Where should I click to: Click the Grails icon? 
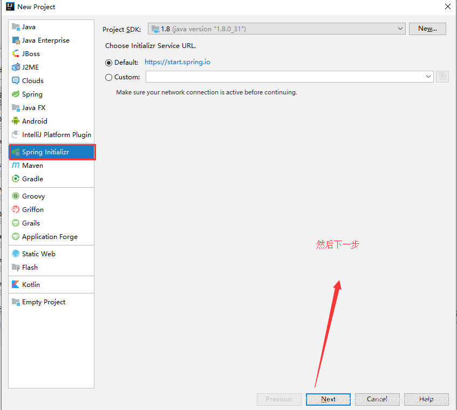coord(16,223)
